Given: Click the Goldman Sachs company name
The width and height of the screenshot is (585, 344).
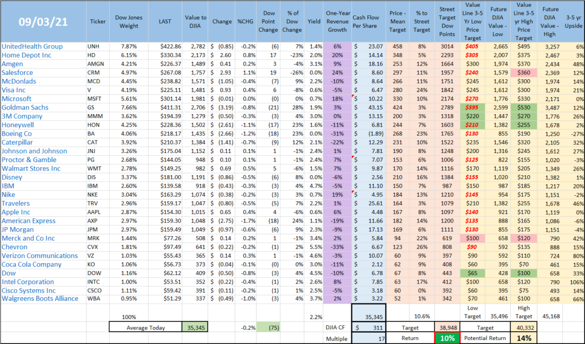Looking at the screenshot, I should click(x=25, y=107).
